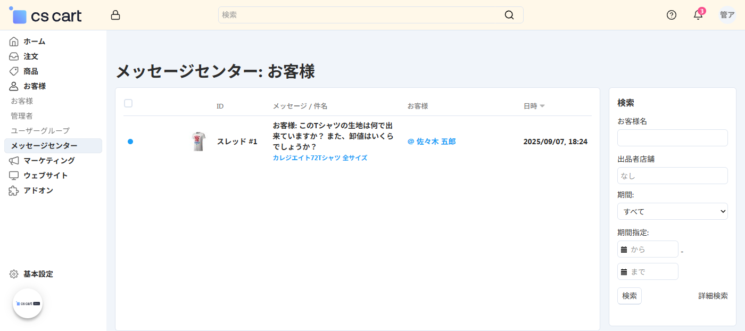Click the お客様名 input field
The height and width of the screenshot is (331, 745).
tap(672, 138)
